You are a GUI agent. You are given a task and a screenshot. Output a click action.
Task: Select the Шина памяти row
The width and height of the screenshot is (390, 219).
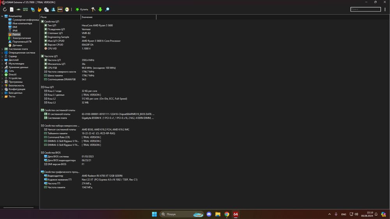pos(97,76)
